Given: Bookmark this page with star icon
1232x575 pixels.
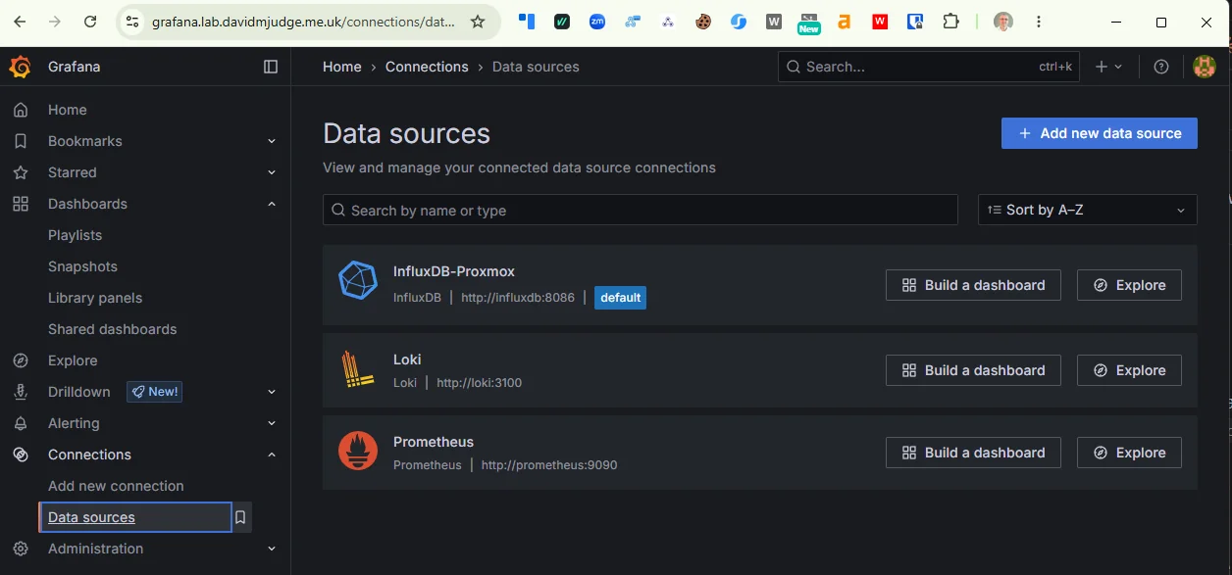Looking at the screenshot, I should (x=478, y=22).
